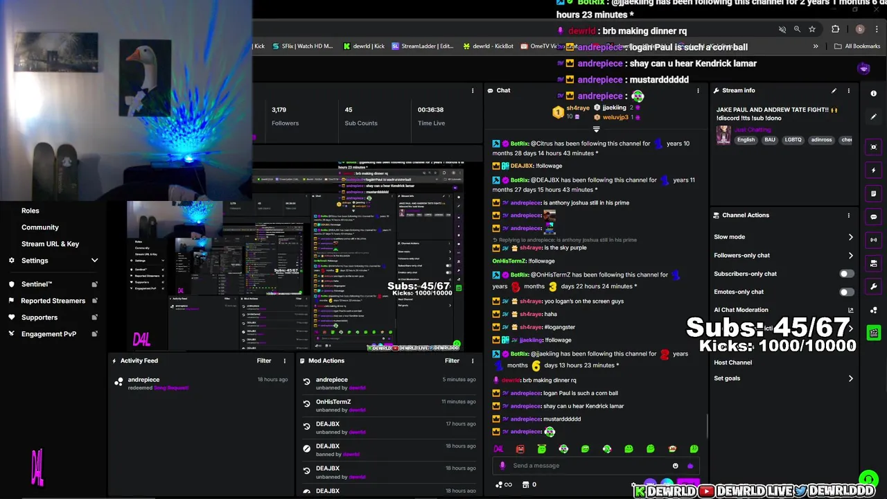Expand Slow mode options
The image size is (887, 499).
(x=850, y=237)
